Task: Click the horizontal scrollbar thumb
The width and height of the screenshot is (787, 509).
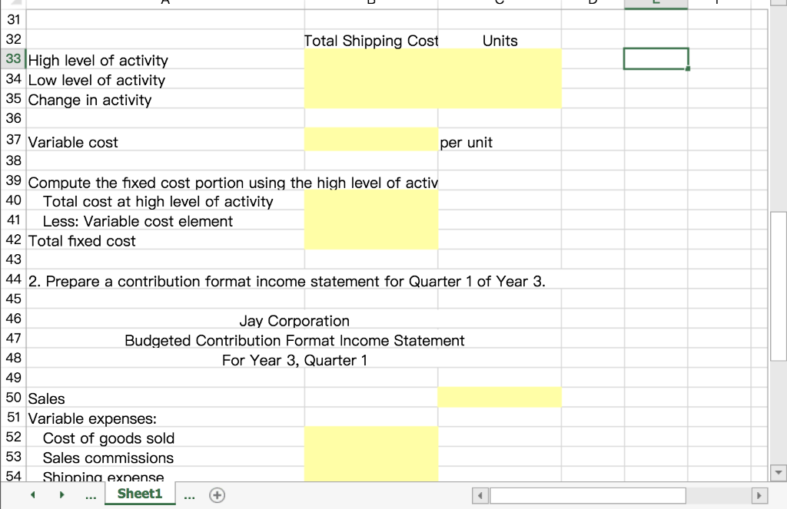Action: (586, 495)
